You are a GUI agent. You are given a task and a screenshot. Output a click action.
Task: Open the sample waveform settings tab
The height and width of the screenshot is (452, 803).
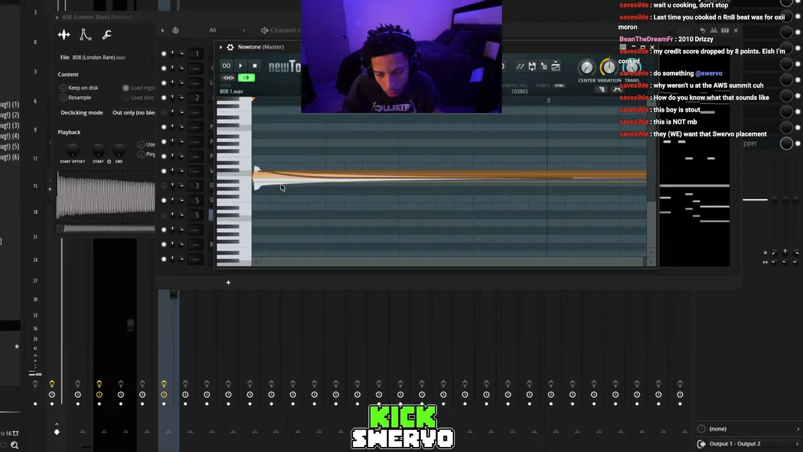click(x=64, y=35)
